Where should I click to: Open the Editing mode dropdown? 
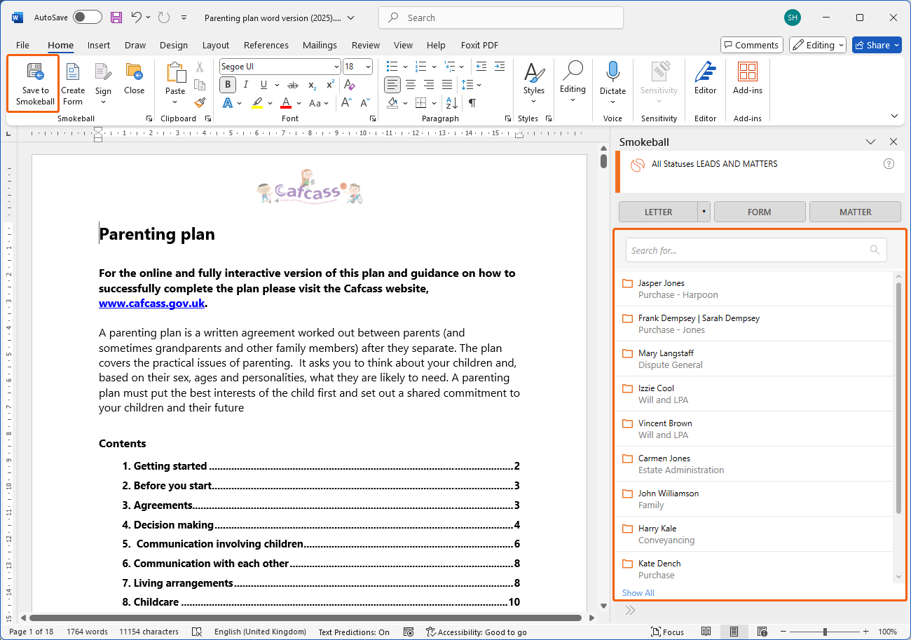click(x=818, y=45)
